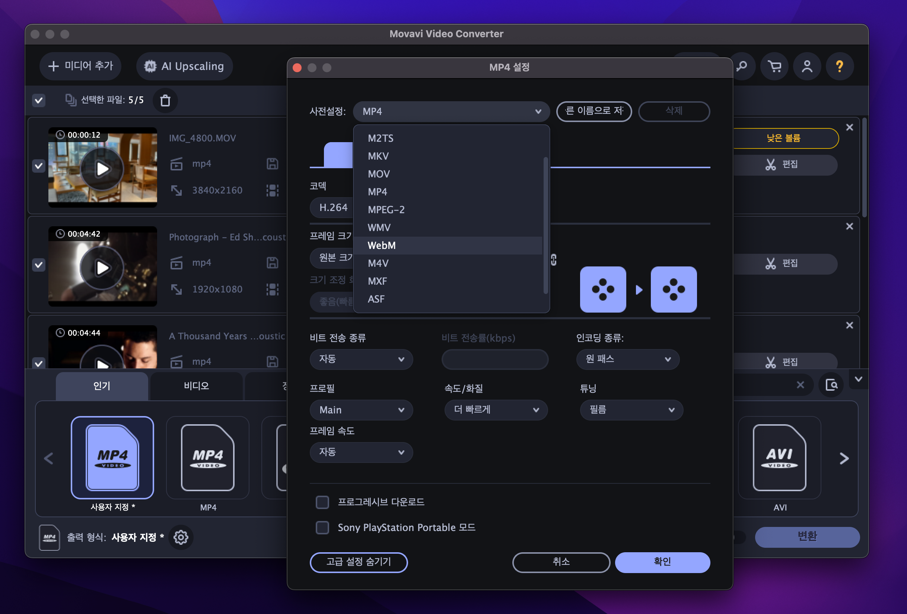The width and height of the screenshot is (907, 614).
Task: Click the gear icon next to output format
Action: pyautogui.click(x=181, y=537)
